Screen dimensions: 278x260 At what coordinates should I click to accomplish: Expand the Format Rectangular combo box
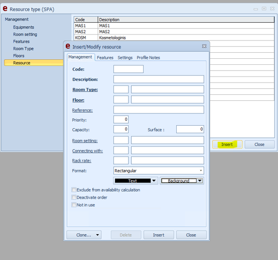(201, 171)
